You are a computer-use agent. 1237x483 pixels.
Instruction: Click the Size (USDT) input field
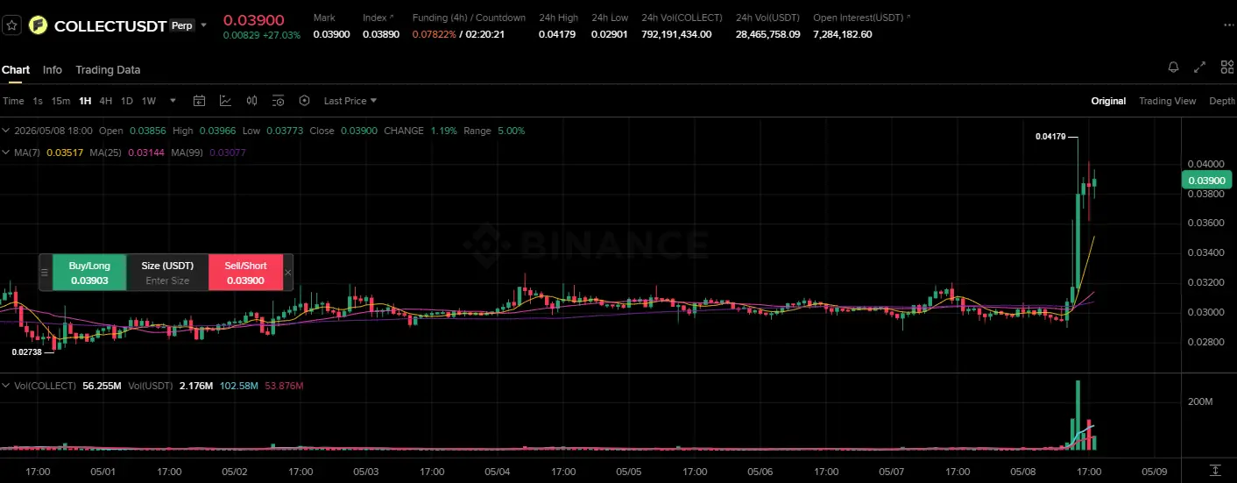pyautogui.click(x=167, y=272)
